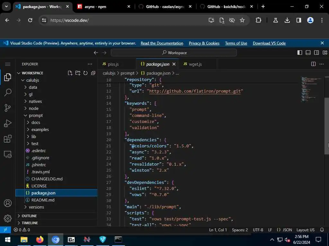329x246 pixels.
Task: Open a new browser tab
Action: click(x=263, y=6)
